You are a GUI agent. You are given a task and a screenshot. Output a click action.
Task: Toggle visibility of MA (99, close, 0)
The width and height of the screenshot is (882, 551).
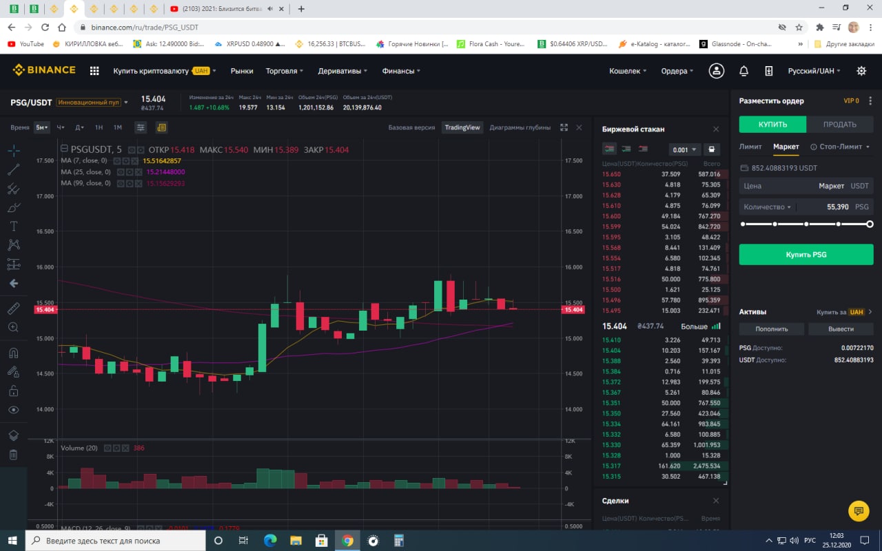pos(120,183)
